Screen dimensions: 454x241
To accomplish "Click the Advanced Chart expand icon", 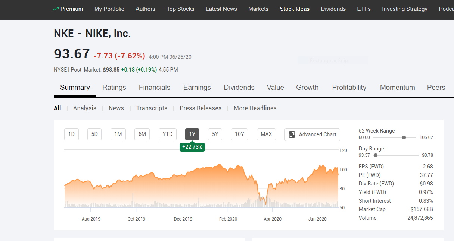I will pyautogui.click(x=292, y=134).
